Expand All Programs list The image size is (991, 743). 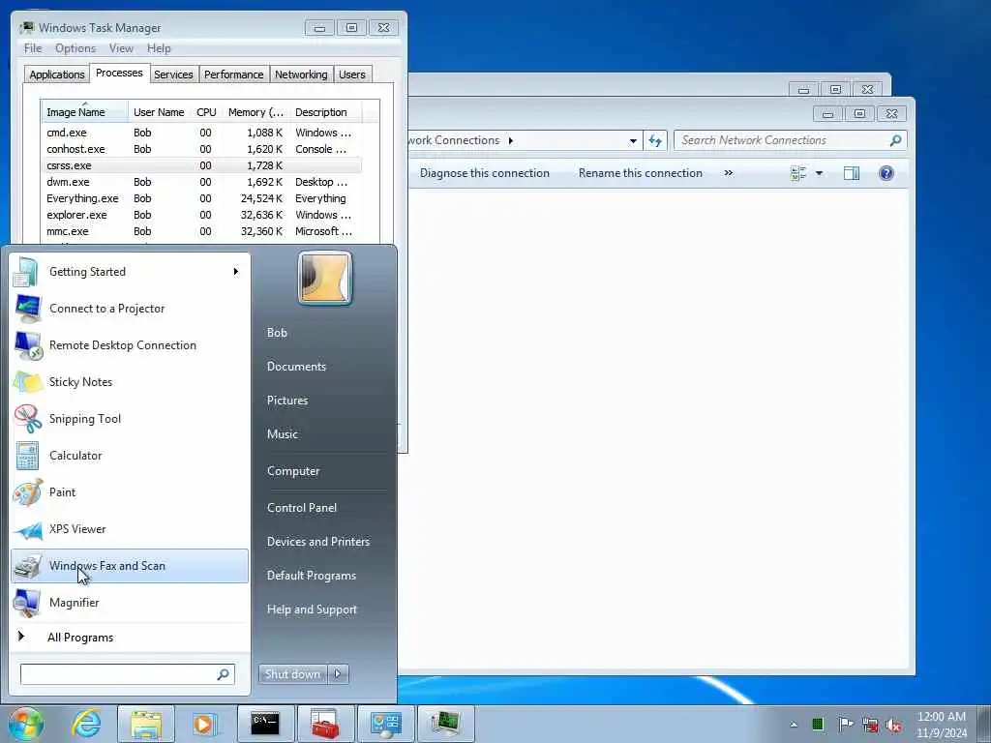tap(130, 638)
